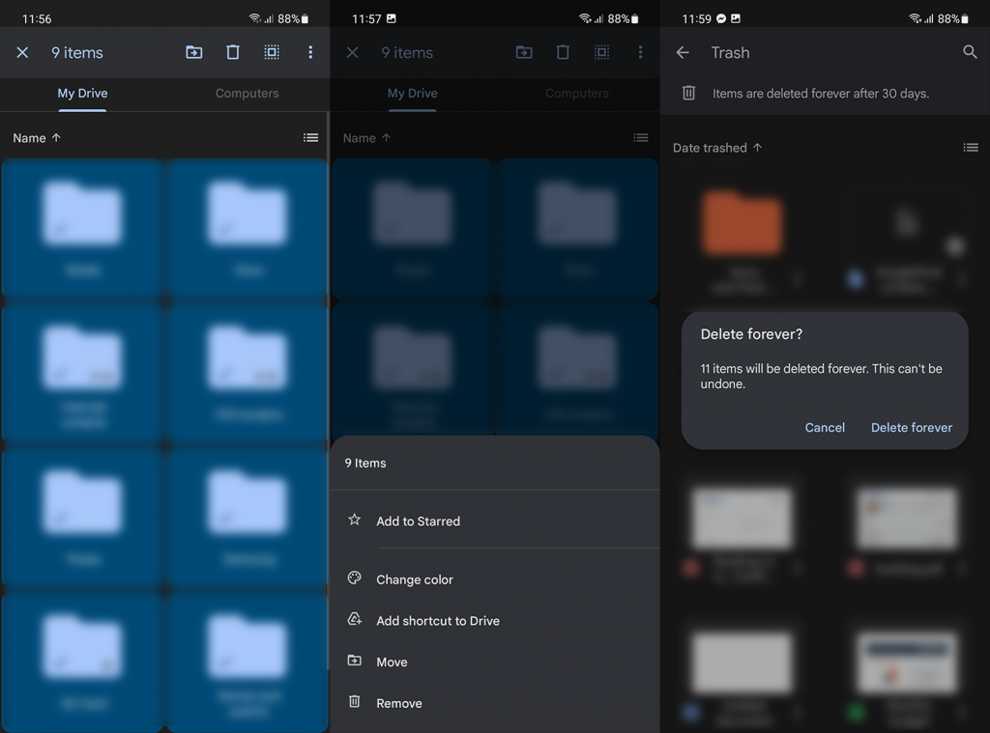
Task: Tap folder-move icon beside Move
Action: coord(355,661)
